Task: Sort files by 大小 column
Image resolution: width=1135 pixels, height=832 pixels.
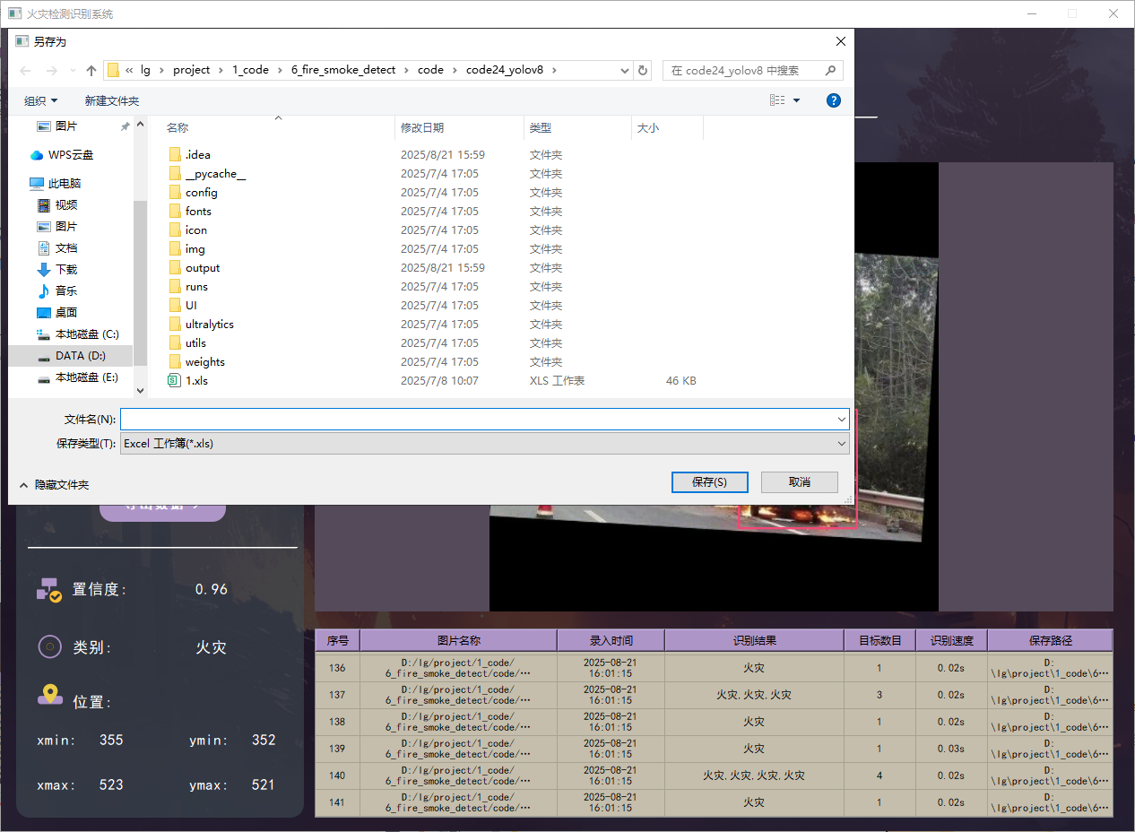Action: pos(648,128)
